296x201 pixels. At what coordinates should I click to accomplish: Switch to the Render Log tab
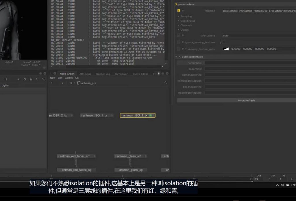(x=103, y=74)
